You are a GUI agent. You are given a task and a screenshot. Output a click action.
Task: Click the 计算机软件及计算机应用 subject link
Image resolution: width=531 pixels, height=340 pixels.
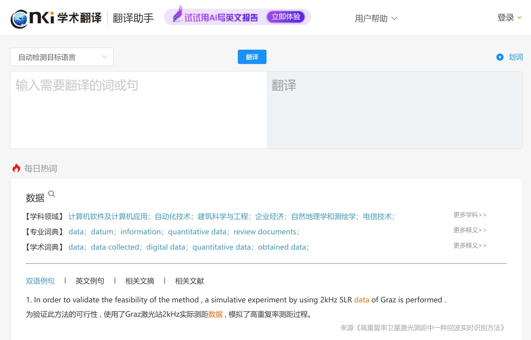coord(108,216)
